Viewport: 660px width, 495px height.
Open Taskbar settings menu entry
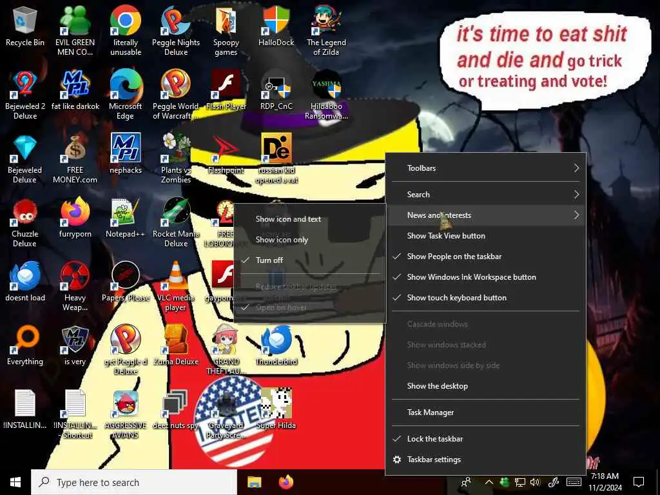click(x=486, y=460)
